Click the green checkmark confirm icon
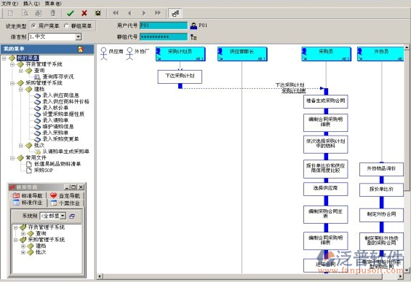The height and width of the screenshot is (282, 411). pyautogui.click(x=71, y=13)
